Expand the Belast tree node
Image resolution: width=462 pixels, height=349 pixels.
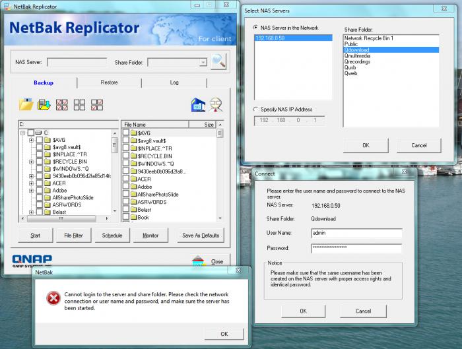pyautogui.click(x=31, y=212)
